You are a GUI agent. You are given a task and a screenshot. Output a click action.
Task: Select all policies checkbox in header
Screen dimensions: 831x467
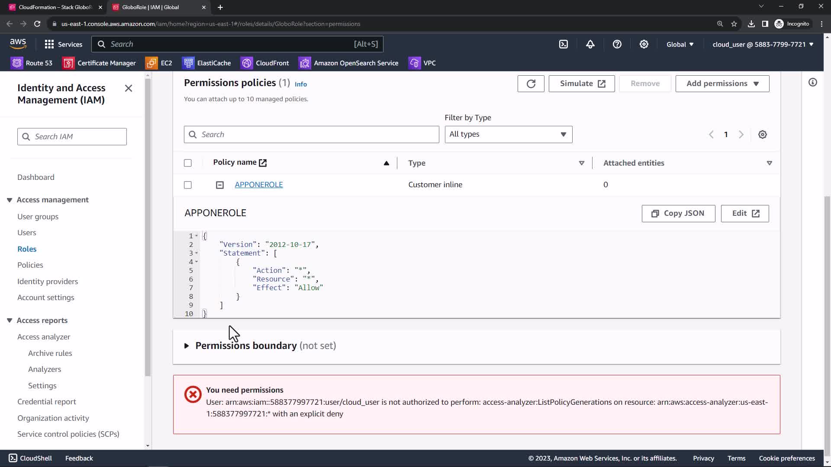188,163
